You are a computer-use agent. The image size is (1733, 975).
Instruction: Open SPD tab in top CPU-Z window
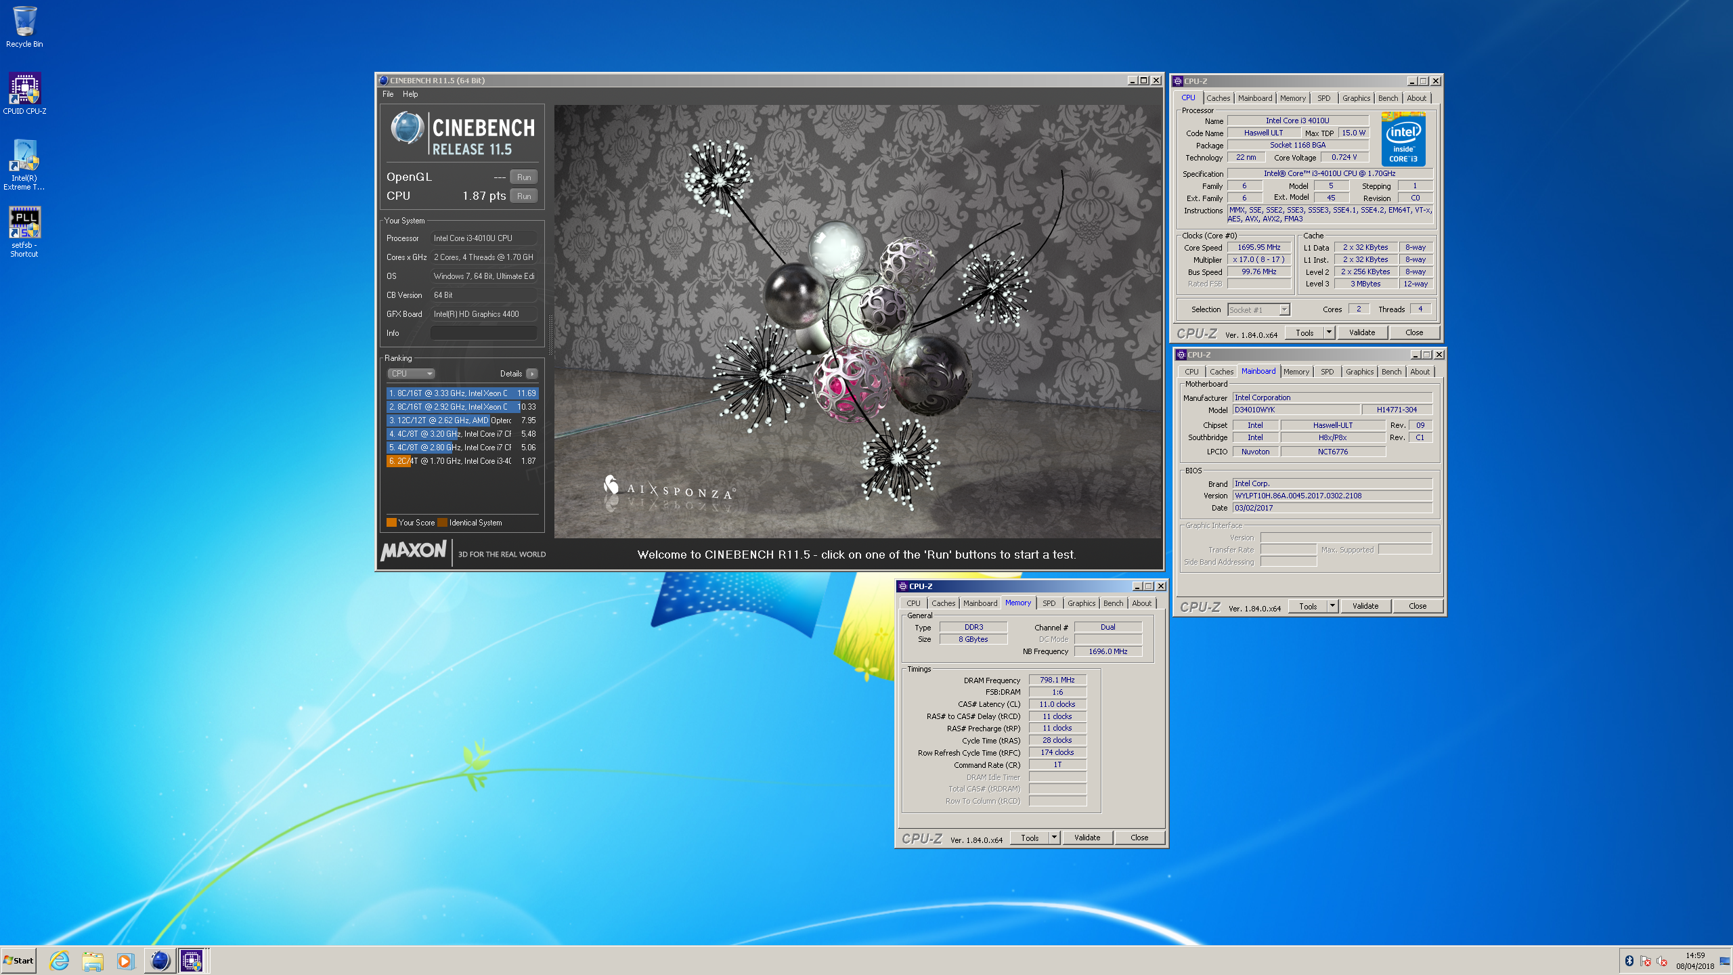pos(1323,98)
